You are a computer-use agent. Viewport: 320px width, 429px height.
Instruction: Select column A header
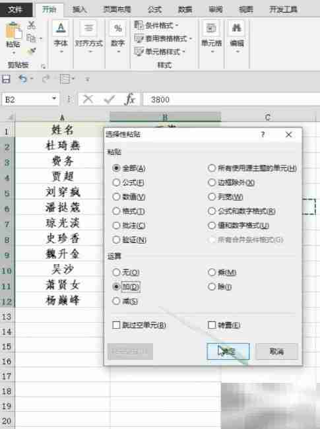63,117
